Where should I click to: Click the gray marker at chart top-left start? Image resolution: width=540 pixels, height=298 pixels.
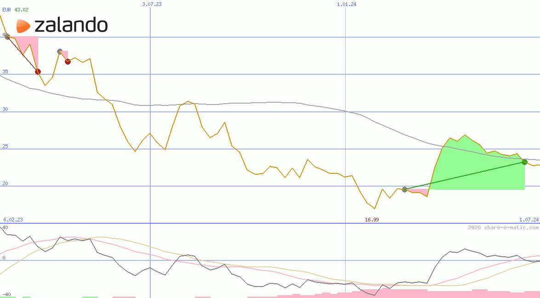click(7, 37)
